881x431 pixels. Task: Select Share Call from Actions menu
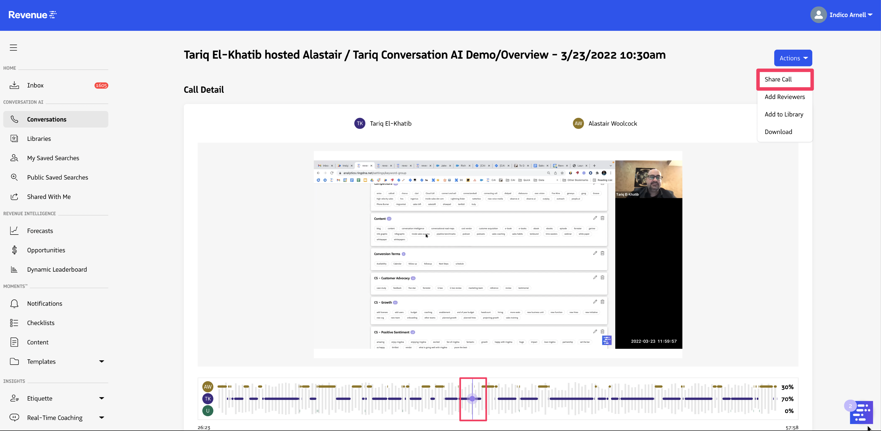(778, 79)
